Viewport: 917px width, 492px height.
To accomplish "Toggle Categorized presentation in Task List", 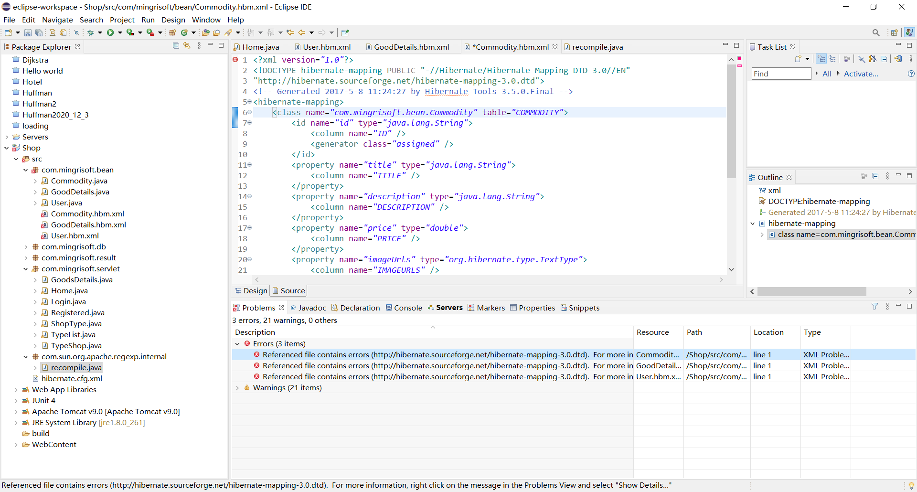I will click(821, 59).
